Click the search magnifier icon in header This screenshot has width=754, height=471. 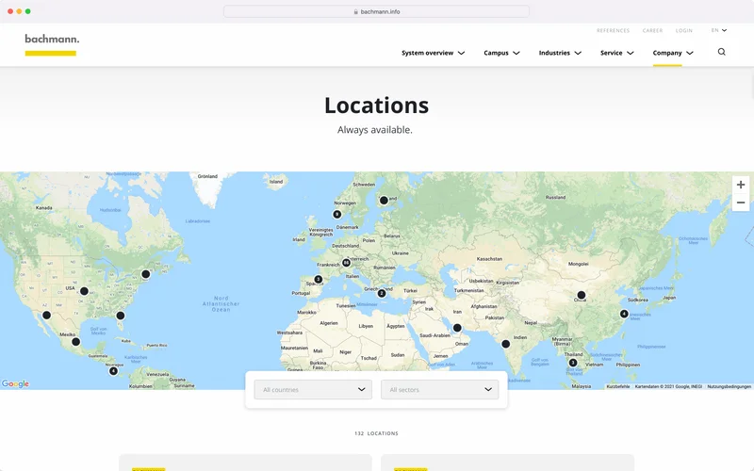[x=722, y=53]
